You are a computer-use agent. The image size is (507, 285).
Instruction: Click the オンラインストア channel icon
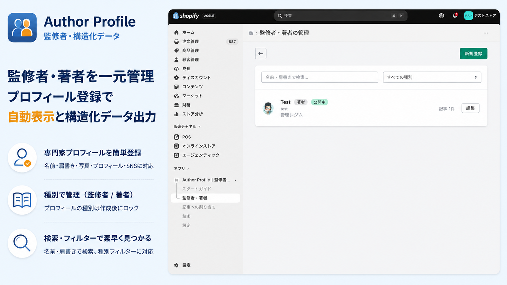pyautogui.click(x=176, y=146)
